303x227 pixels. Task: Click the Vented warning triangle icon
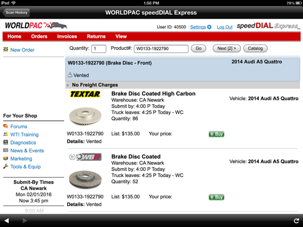tap(70, 75)
